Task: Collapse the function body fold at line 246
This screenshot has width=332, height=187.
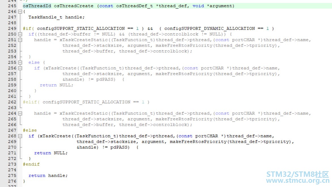Action: [20, 12]
